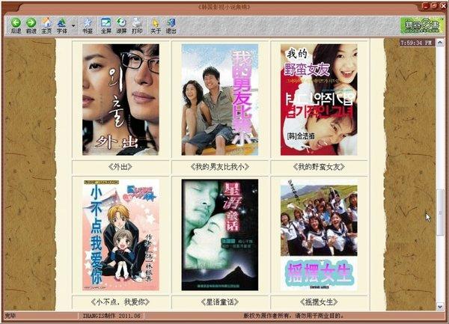Open the 外出 book cover
Image resolution: width=449 pixels, height=324 pixels.
(x=120, y=100)
